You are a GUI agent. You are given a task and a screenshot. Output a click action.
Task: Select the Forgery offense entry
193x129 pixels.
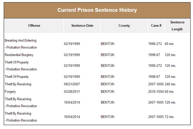point(10,92)
